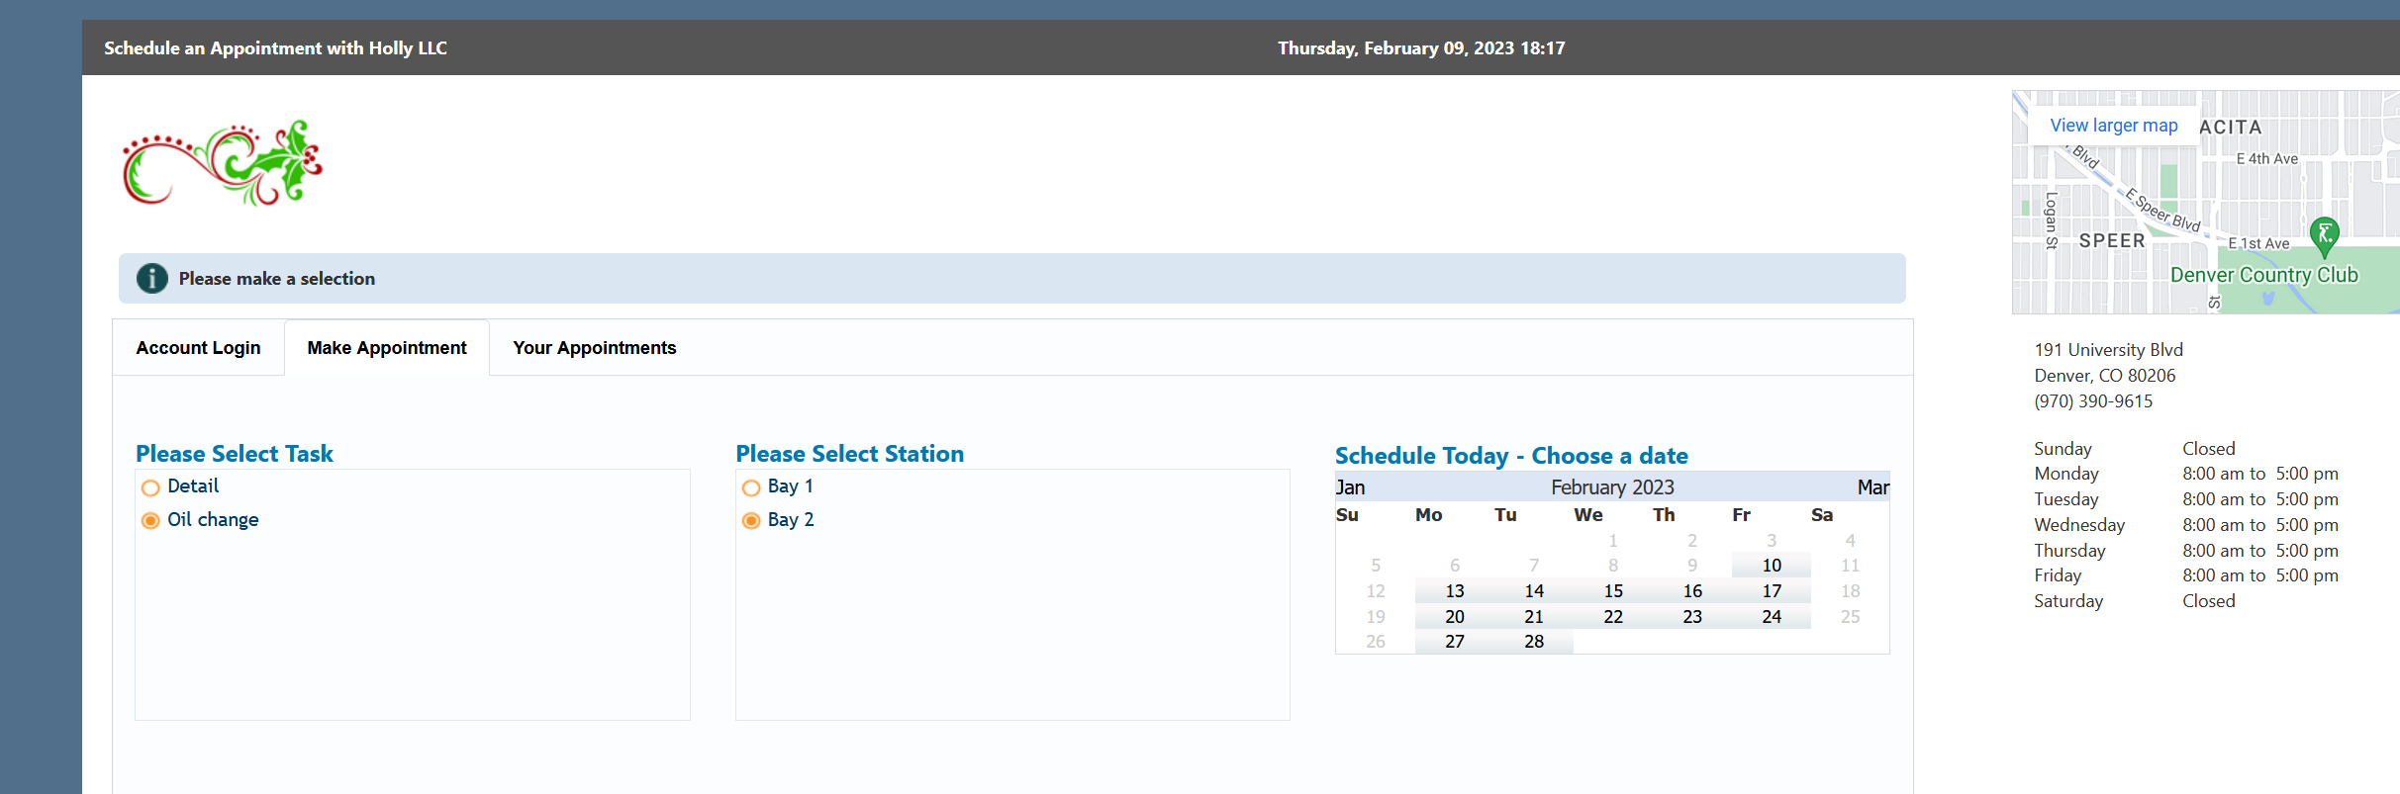Select February 28 on the calendar

pos(1533,641)
